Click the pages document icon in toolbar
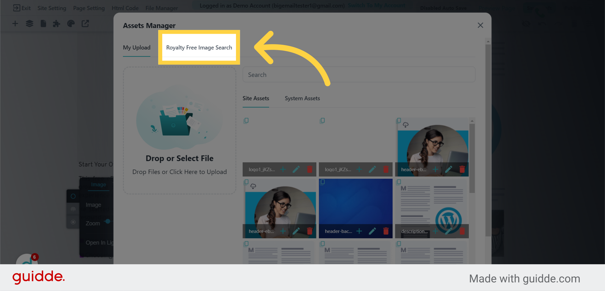Screen dimensions: 605x291 [x=43, y=24]
